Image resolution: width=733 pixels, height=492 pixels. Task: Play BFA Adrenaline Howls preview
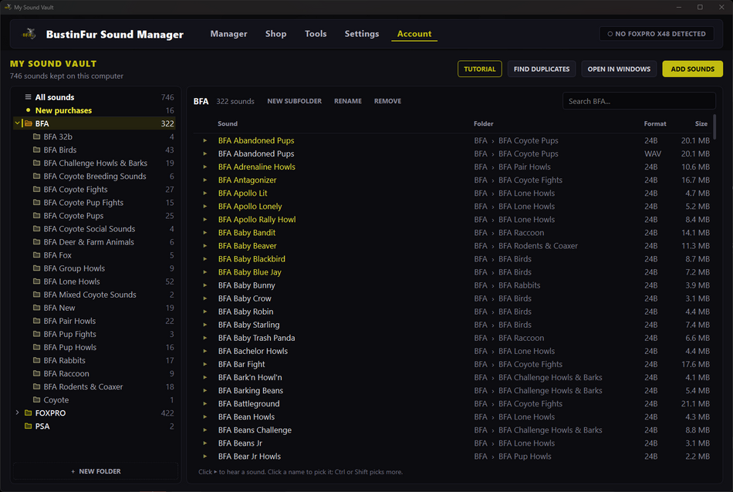[204, 167]
